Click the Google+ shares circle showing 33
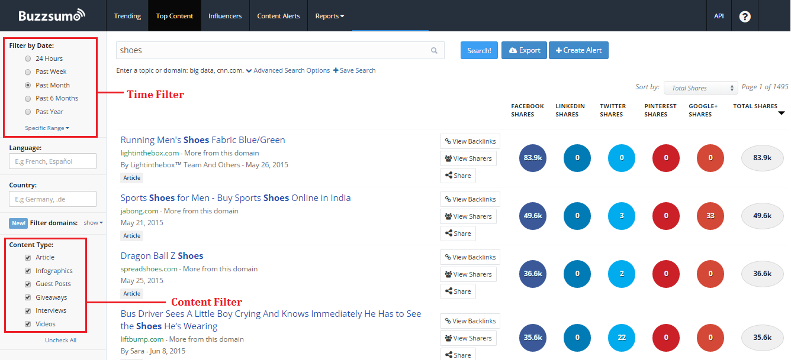 710,216
